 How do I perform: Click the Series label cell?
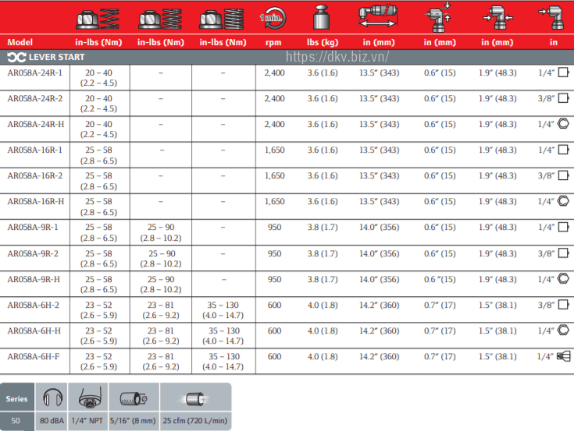tap(17, 399)
